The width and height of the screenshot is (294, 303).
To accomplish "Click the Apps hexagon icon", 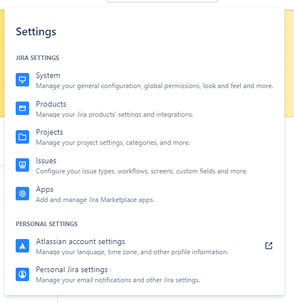I will click(x=22, y=194).
